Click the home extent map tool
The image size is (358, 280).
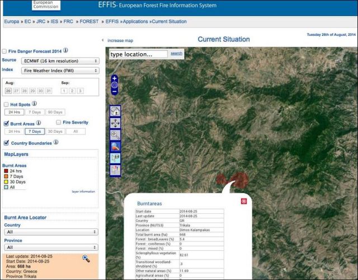point(115,110)
